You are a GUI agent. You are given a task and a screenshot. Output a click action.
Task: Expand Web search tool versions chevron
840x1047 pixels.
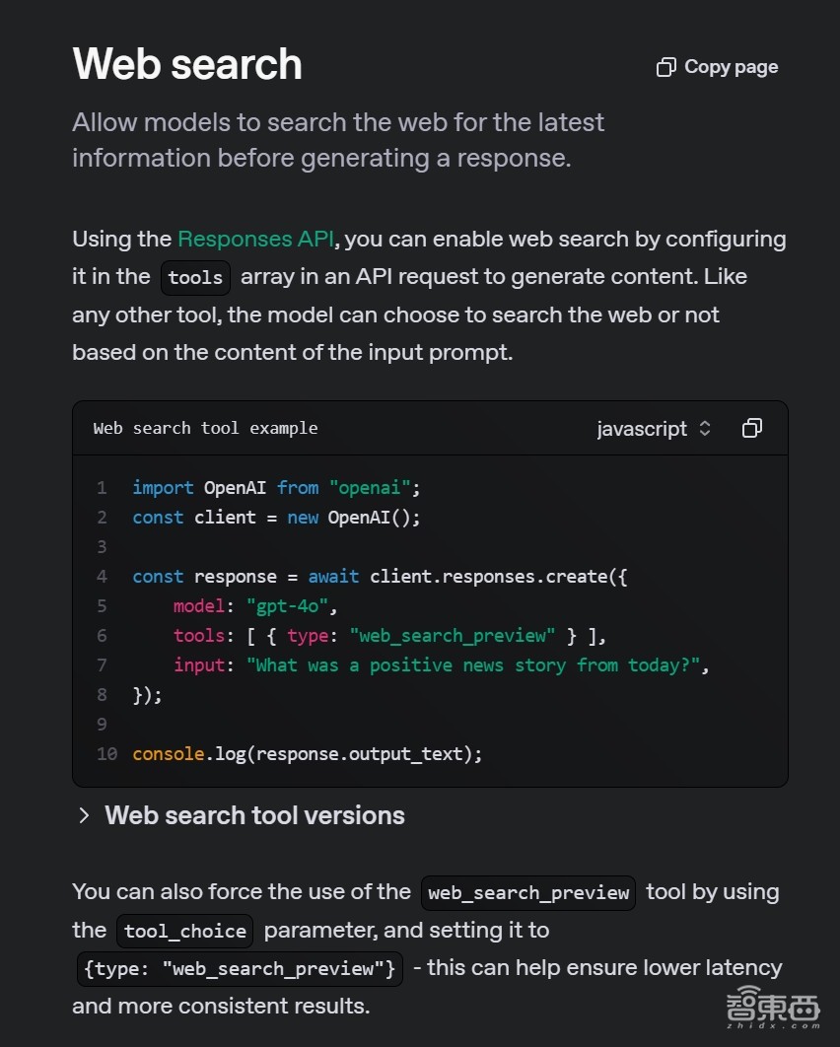84,815
